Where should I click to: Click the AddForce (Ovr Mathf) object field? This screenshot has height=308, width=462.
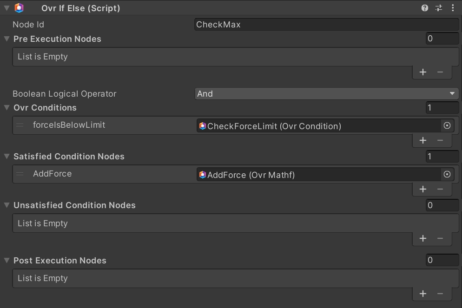318,175
